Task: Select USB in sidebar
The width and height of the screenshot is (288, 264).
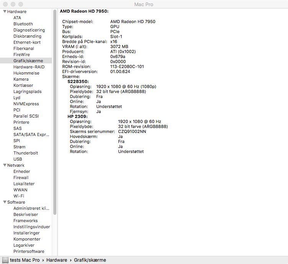Action: (x=18, y=159)
